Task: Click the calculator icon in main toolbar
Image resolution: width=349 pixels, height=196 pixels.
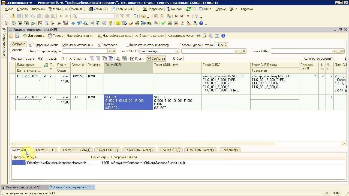Action: click(x=156, y=16)
